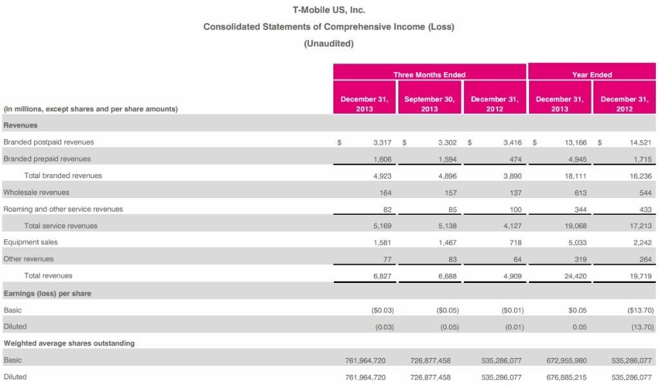Click the equipment sales value "1,467"
This screenshot has height=389, width=659.
447,242
